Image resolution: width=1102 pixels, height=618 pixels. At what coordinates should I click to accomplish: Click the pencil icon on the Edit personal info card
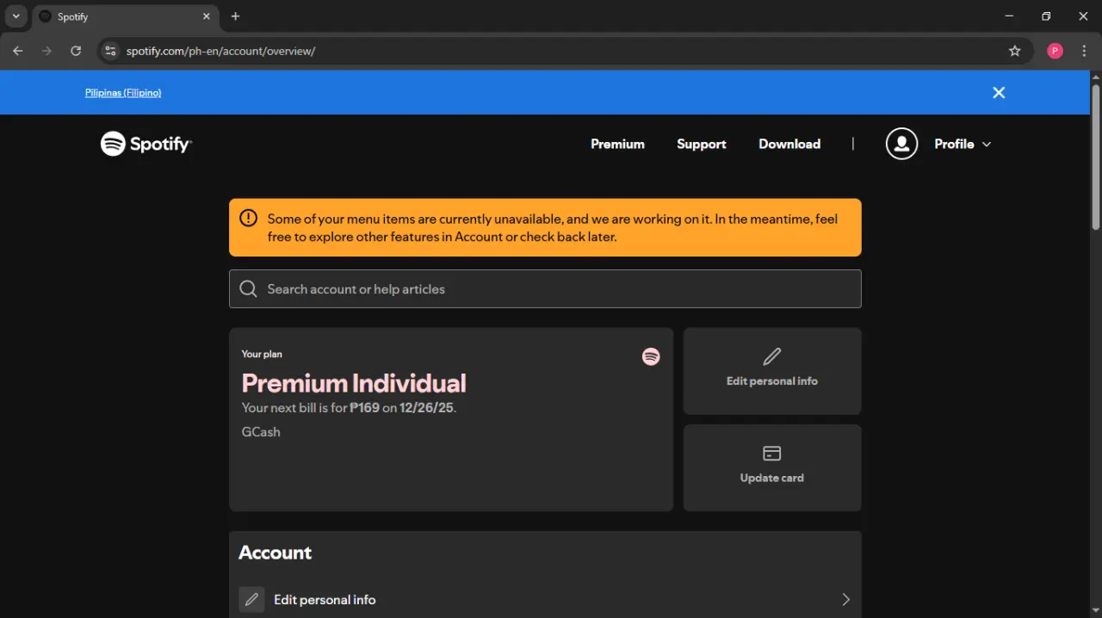(772, 355)
